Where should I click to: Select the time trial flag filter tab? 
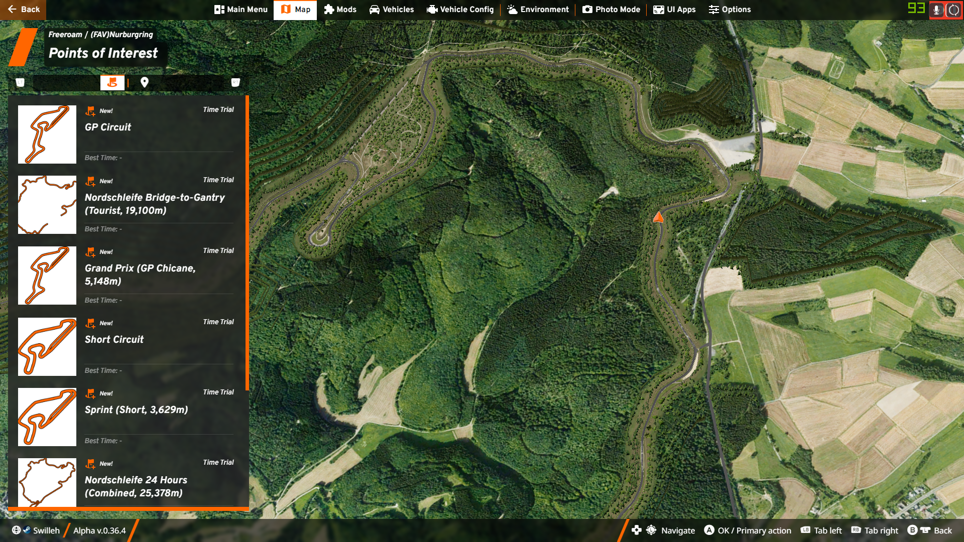pos(112,83)
